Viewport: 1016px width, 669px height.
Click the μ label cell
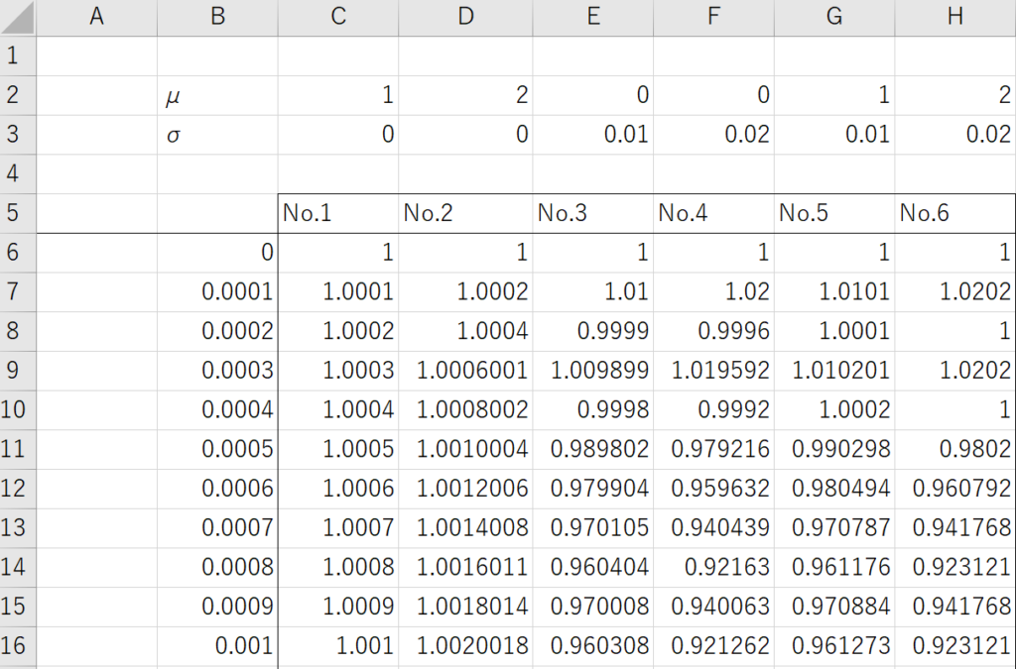coord(217,96)
